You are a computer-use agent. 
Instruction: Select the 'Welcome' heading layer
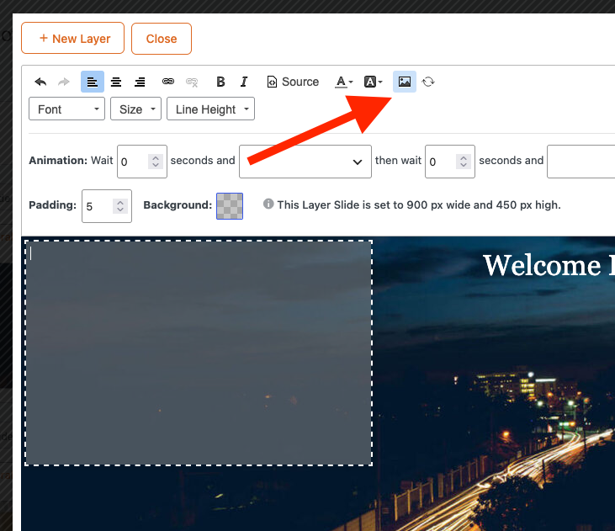(549, 266)
